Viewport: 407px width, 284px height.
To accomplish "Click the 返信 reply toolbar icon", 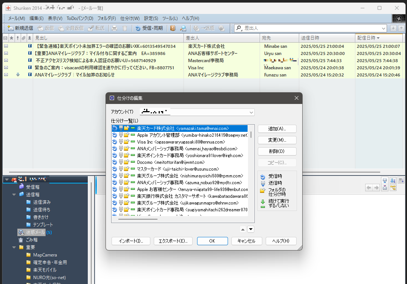I will 46,28.
